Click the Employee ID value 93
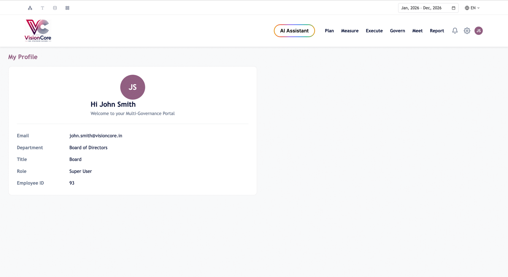This screenshot has height=277, width=508. coord(72,183)
